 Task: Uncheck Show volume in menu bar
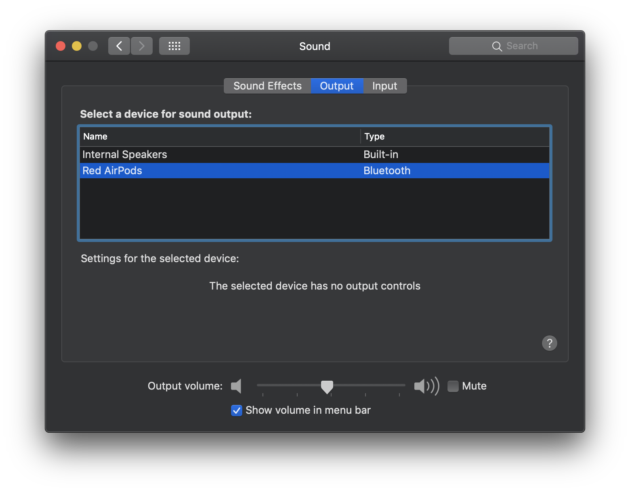coord(237,410)
